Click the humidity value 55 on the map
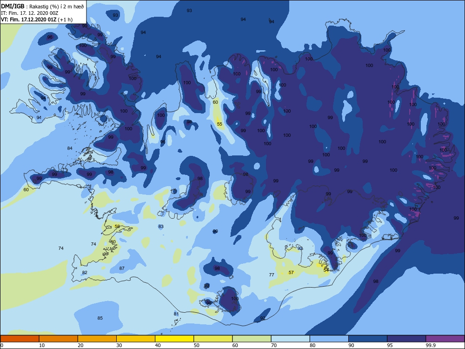Screen dimensions: 465x349 (219, 124)
